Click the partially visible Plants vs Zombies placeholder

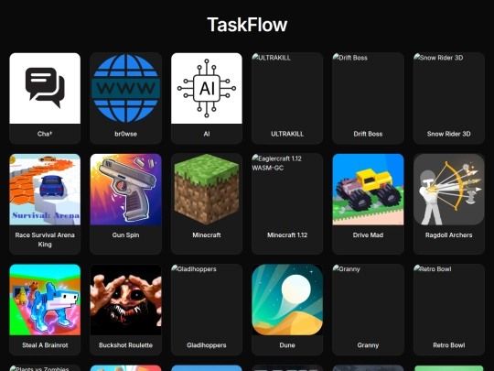pos(45,368)
